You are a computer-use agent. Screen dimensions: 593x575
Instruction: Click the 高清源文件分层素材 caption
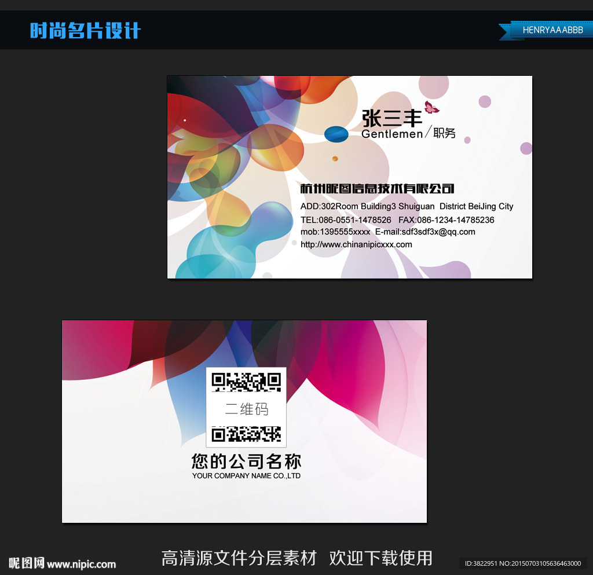coord(239,558)
